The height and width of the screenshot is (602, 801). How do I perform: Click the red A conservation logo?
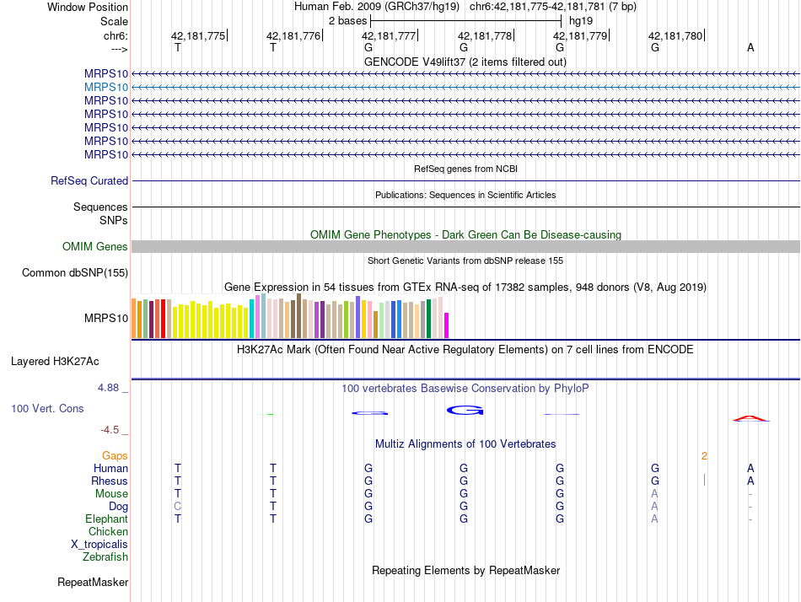coord(750,418)
